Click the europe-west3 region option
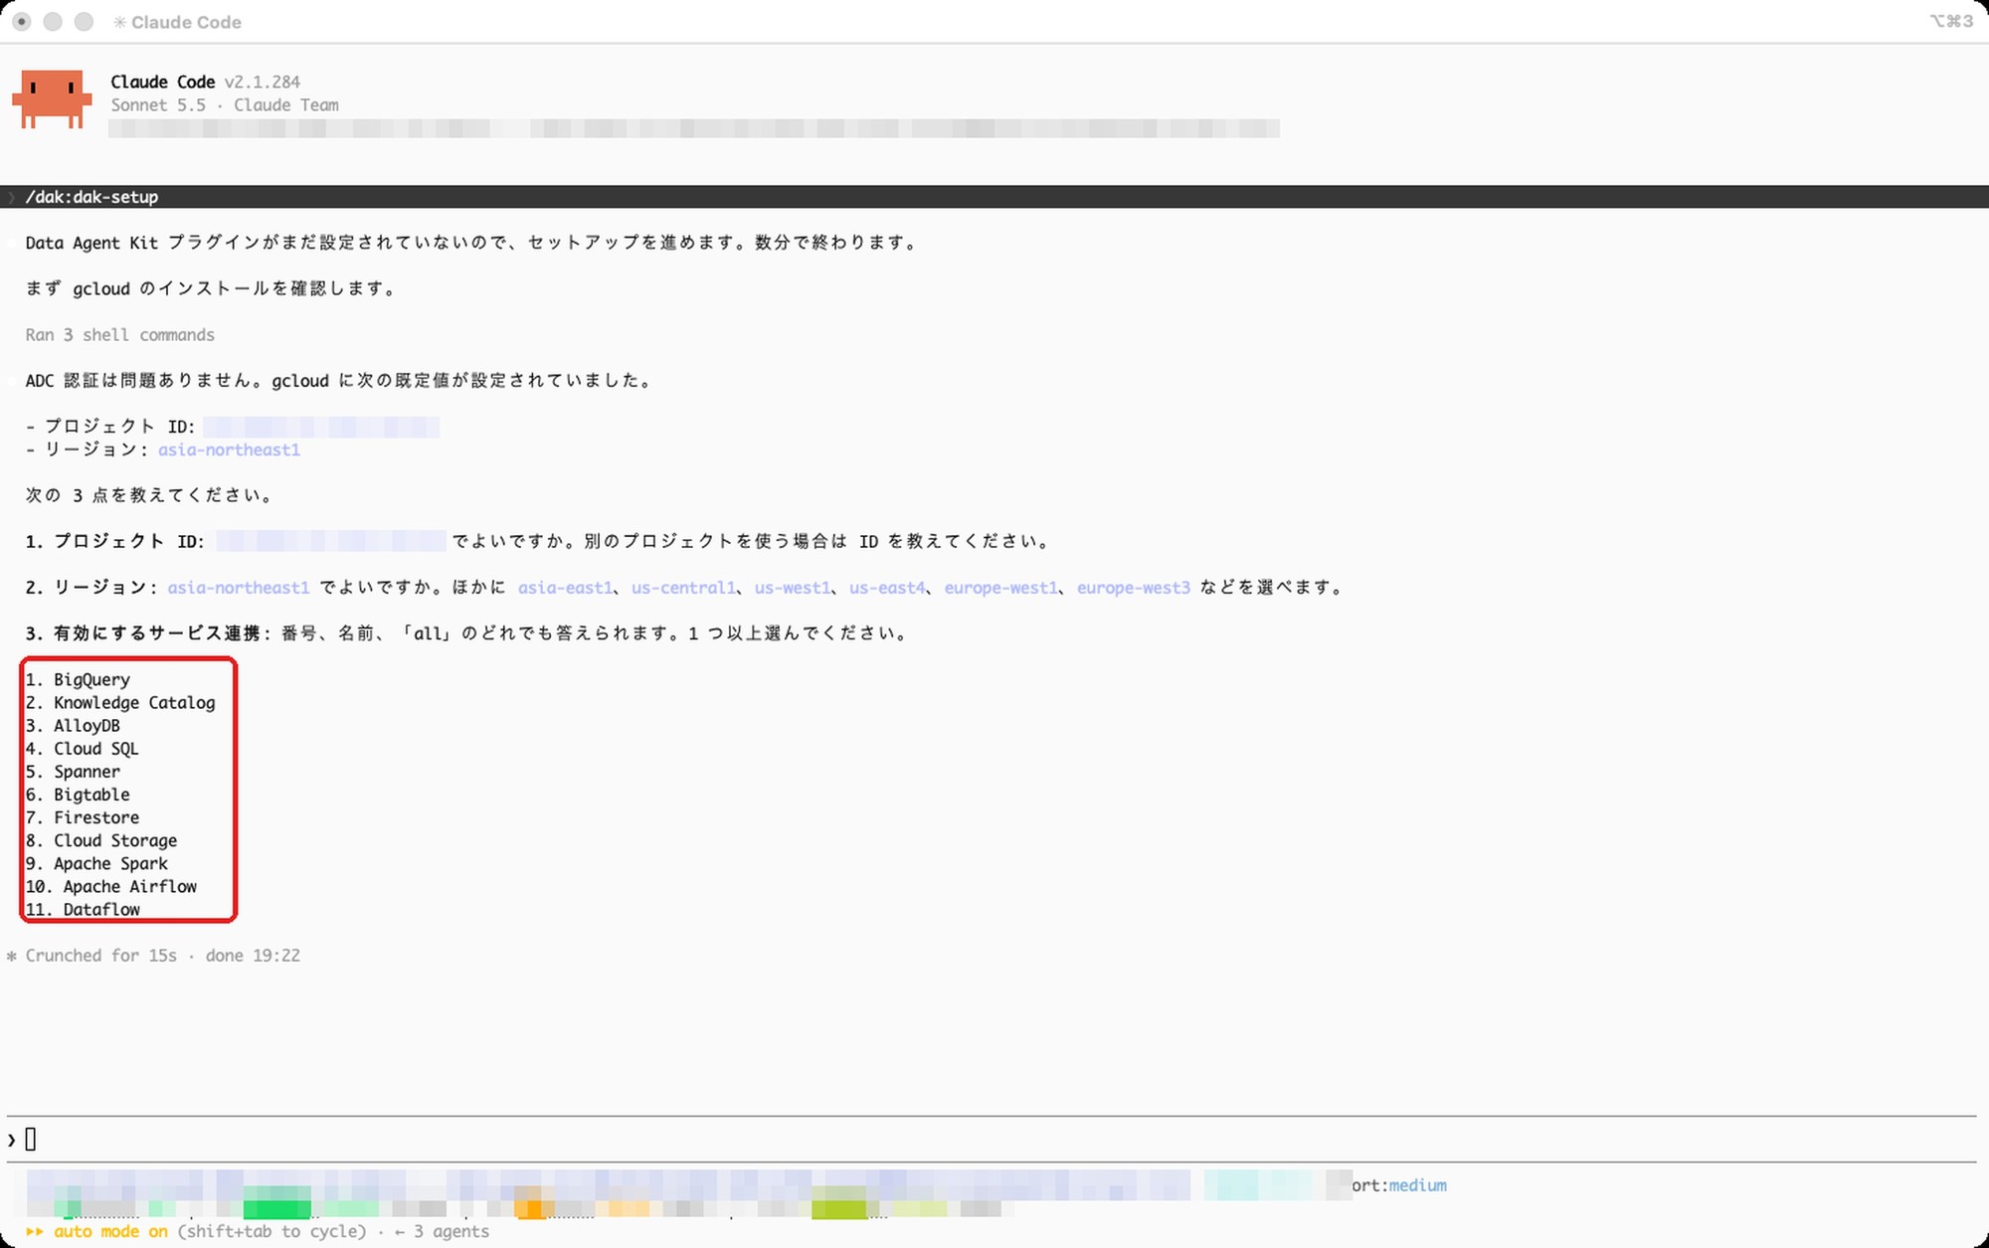 click(x=1134, y=588)
